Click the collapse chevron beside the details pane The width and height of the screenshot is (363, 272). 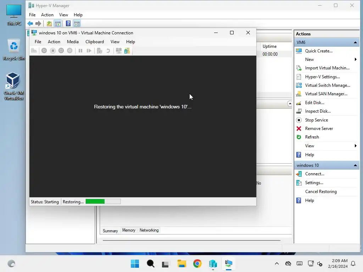pos(289,104)
